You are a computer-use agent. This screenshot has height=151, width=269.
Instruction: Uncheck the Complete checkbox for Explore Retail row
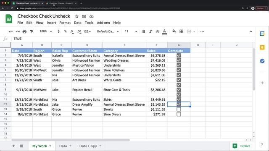click(x=179, y=90)
